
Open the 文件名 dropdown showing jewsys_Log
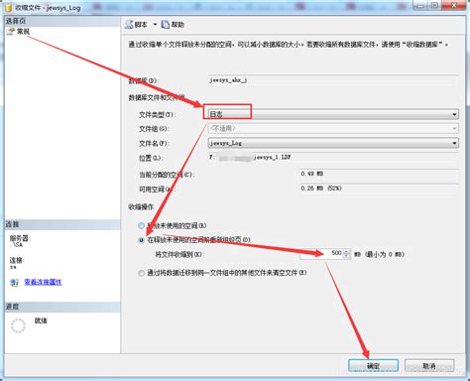333,143
